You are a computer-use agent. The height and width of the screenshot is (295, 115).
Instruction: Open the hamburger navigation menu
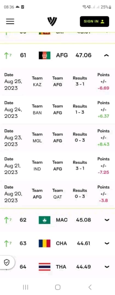click(10, 21)
